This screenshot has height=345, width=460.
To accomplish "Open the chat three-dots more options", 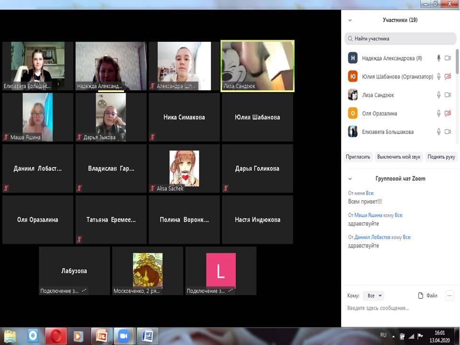I will pos(449,296).
